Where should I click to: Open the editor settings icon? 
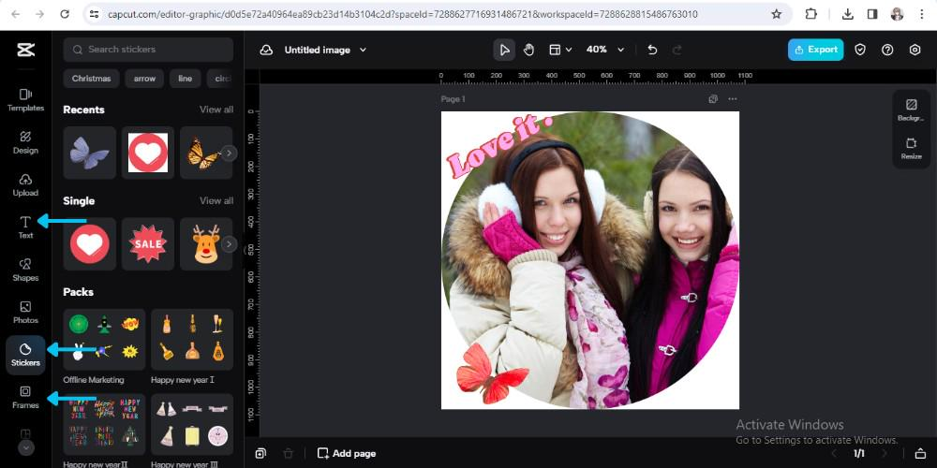915,50
